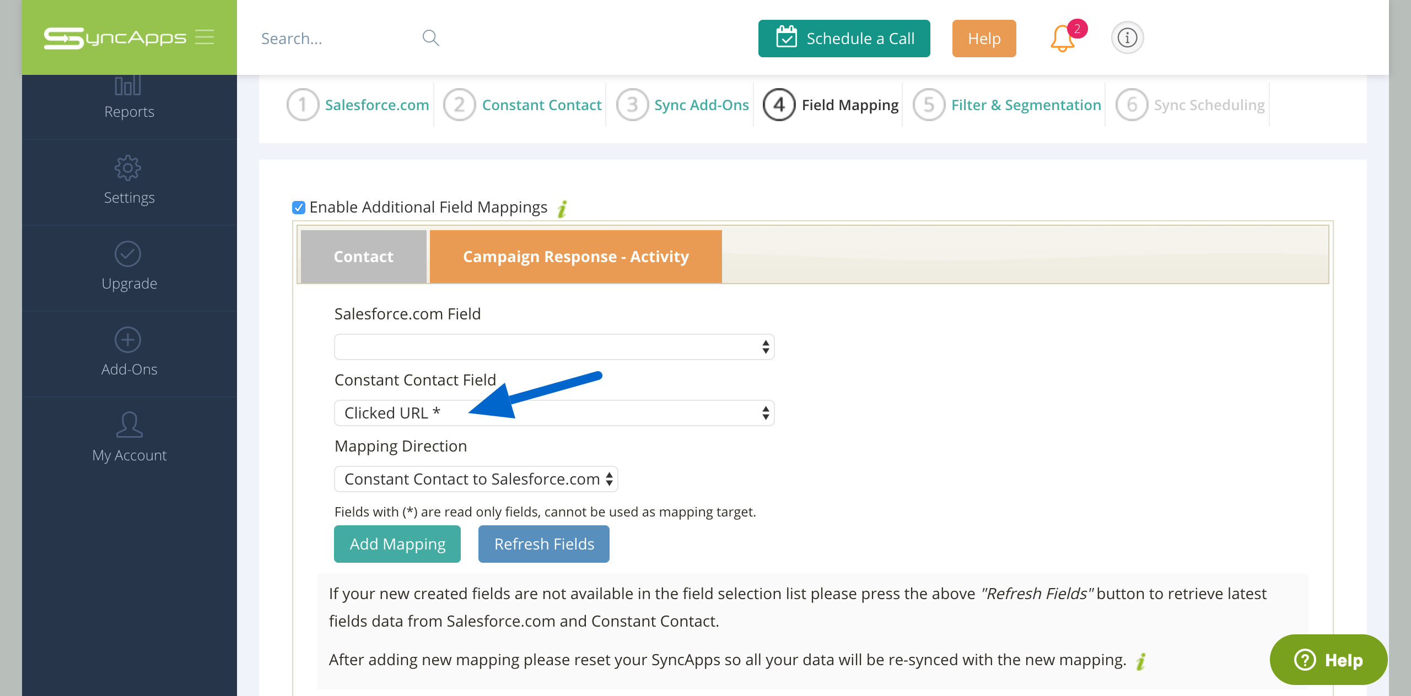Image resolution: width=1411 pixels, height=696 pixels.
Task: Open the green floating Help widget
Action: pos(1328,660)
